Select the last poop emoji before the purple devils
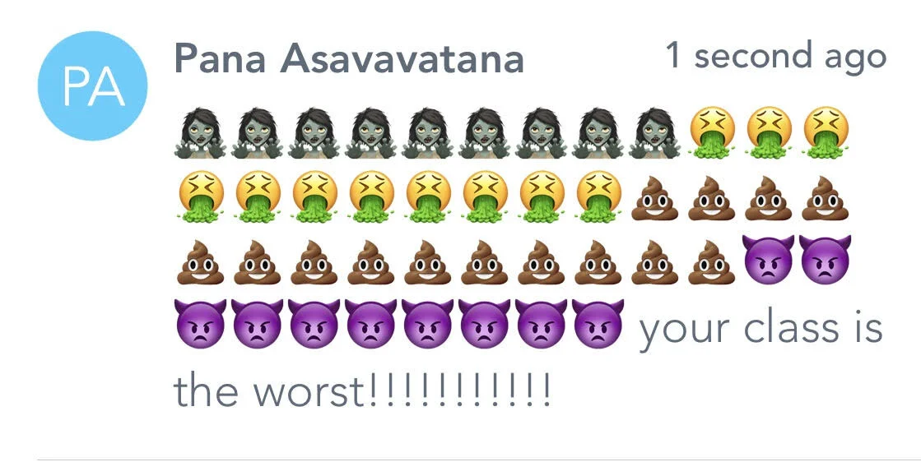 point(711,262)
